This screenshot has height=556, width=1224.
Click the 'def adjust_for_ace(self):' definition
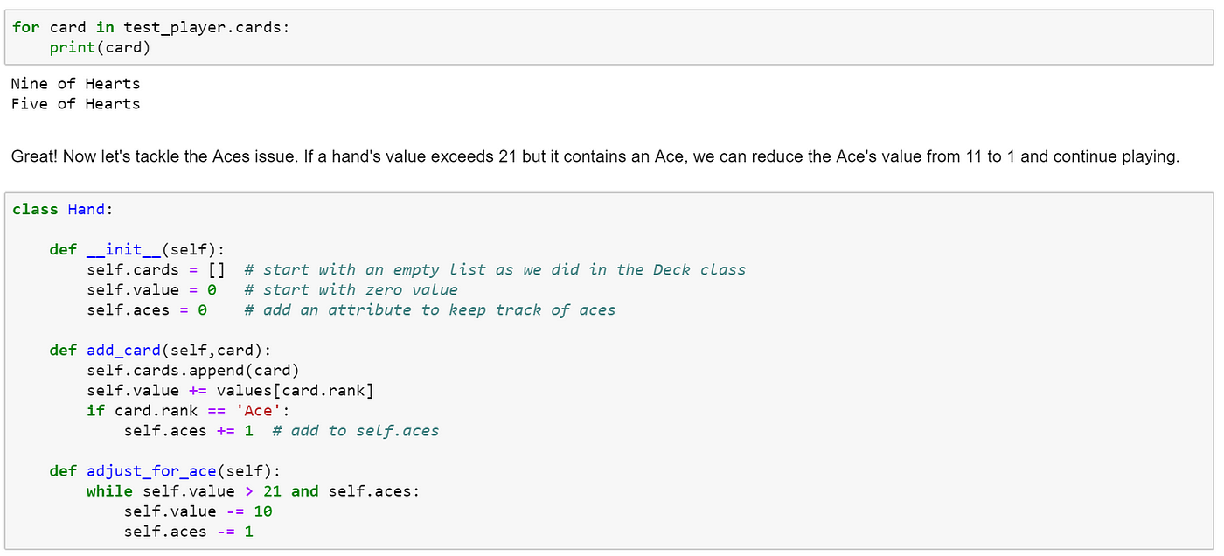point(164,471)
